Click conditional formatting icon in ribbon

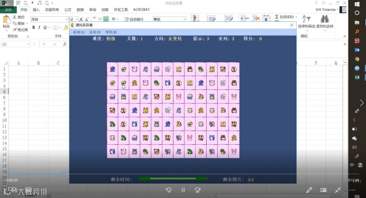tap(195, 18)
